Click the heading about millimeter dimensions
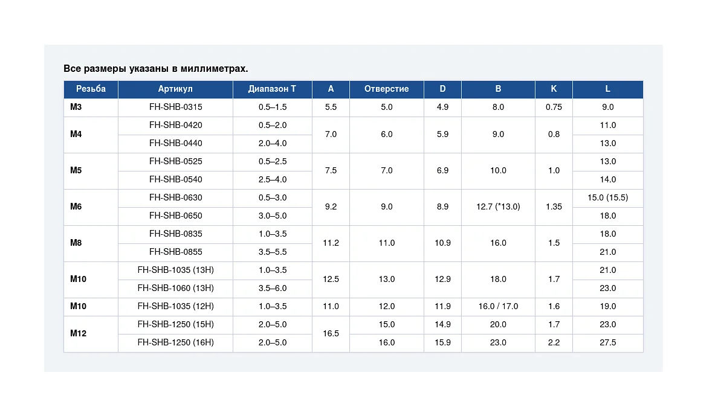This screenshot has width=718, height=413. pyautogui.click(x=156, y=69)
